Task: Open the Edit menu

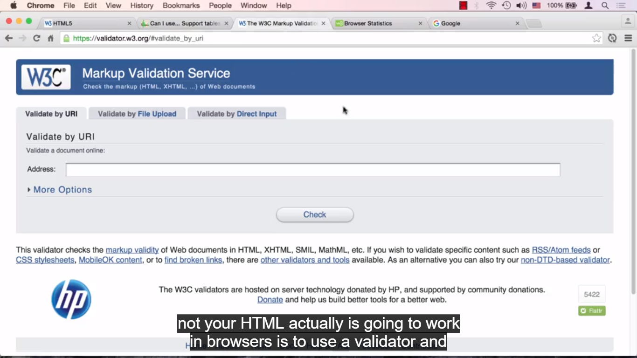Action: pos(90,6)
